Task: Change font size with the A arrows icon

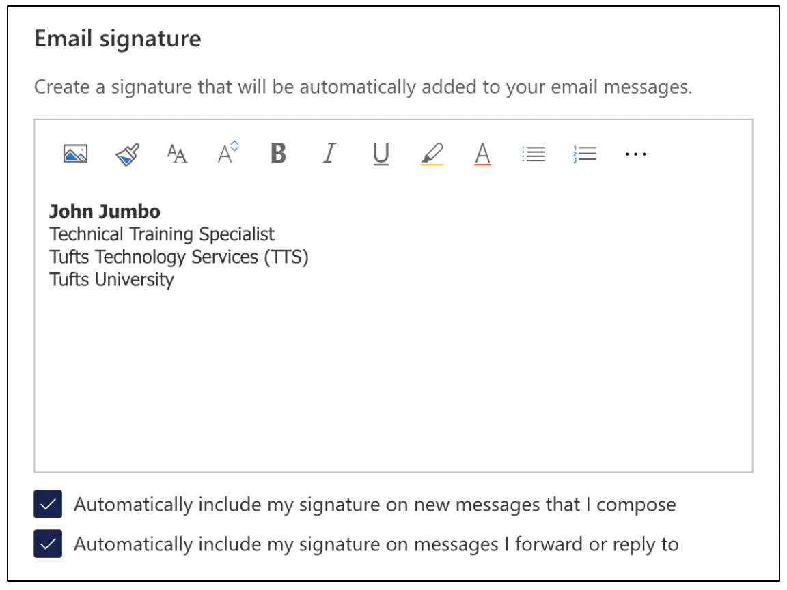Action: (x=228, y=152)
